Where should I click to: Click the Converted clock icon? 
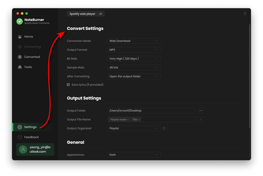20,57
